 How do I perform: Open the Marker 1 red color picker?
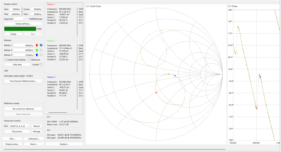pos(36,45)
